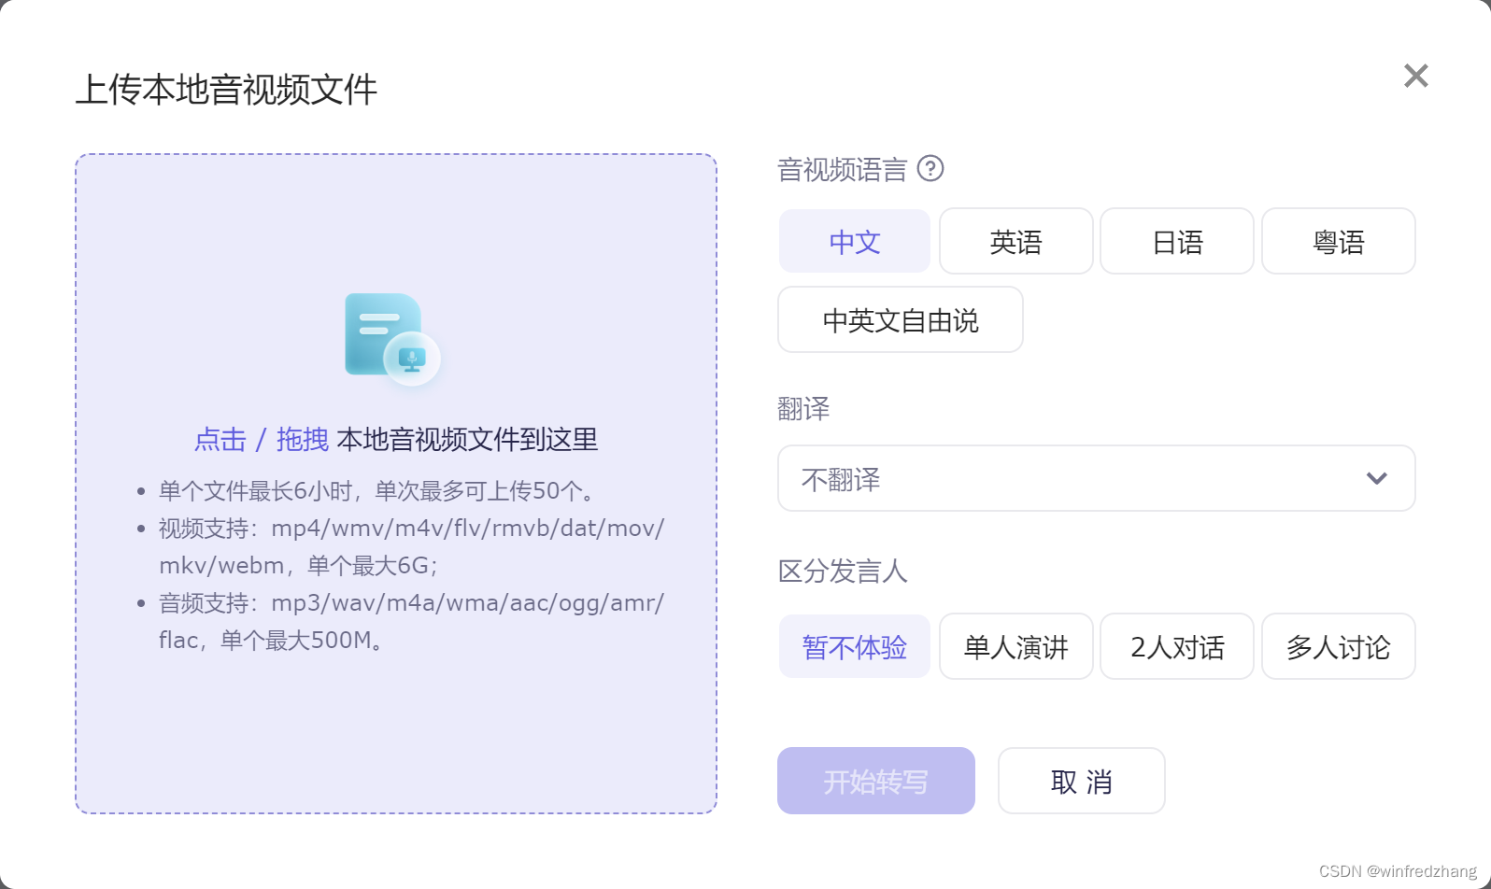The image size is (1491, 889).
Task: Click the 翻译 section label
Action: 803,408
